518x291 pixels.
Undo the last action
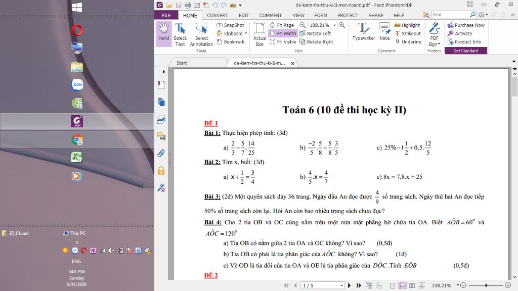tap(215, 5)
